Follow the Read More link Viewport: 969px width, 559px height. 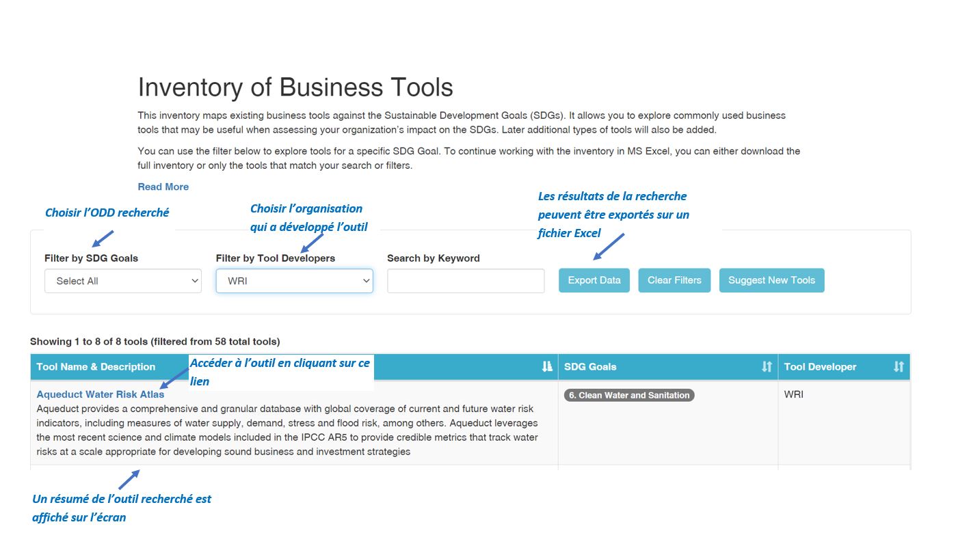(x=163, y=187)
